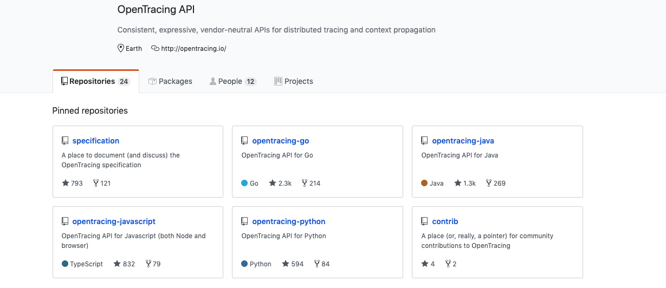This screenshot has width=666, height=288.
Task: Click the fork icon for opentracing-python
Action: tap(316, 264)
